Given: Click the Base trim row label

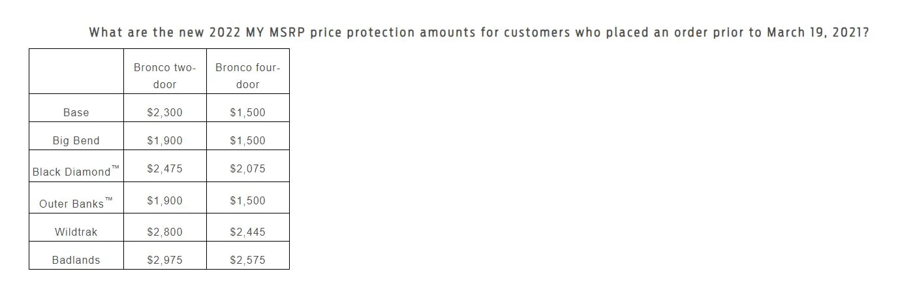Looking at the screenshot, I should (x=76, y=112).
